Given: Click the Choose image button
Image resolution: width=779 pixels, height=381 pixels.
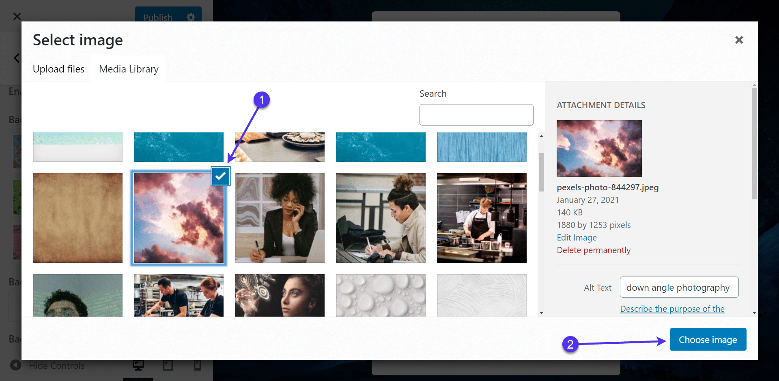Looking at the screenshot, I should point(708,339).
